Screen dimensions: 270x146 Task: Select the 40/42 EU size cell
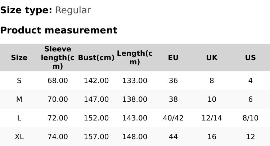(173, 118)
